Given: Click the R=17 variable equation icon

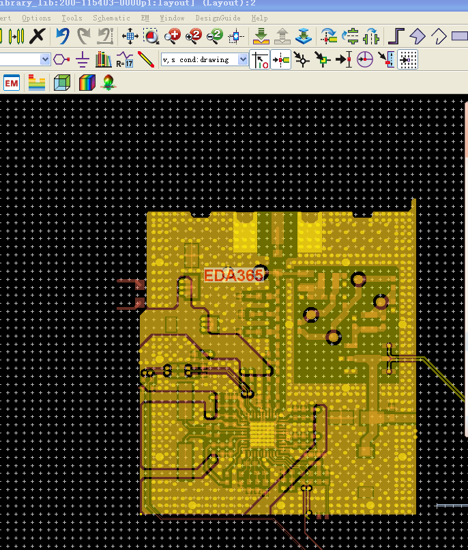Looking at the screenshot, I should click(x=124, y=59).
